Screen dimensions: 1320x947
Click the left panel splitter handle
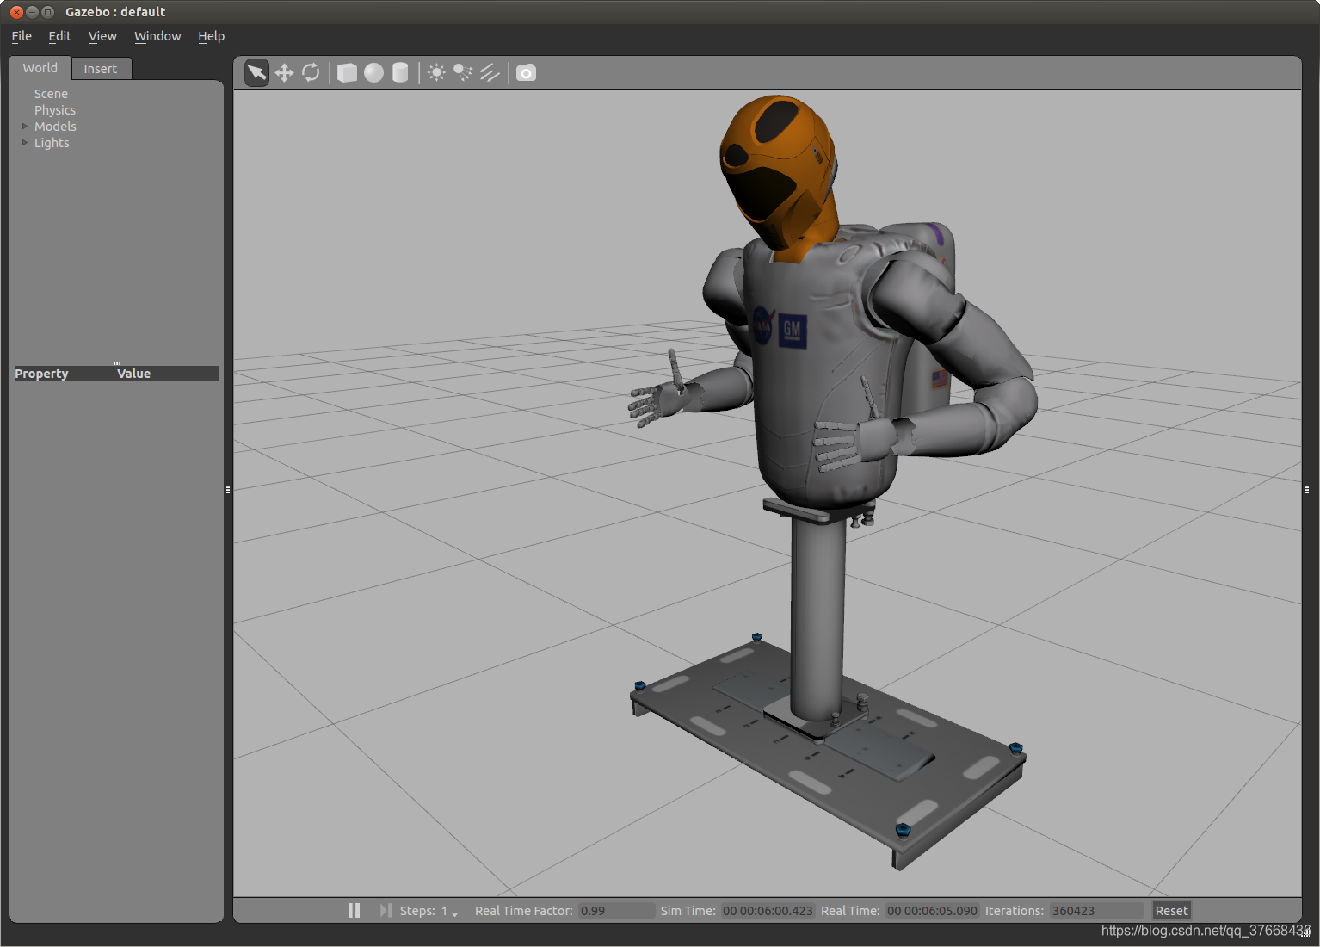228,490
